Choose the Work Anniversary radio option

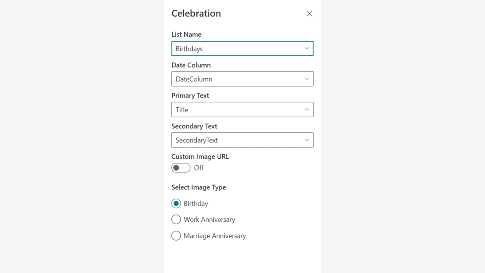click(176, 220)
